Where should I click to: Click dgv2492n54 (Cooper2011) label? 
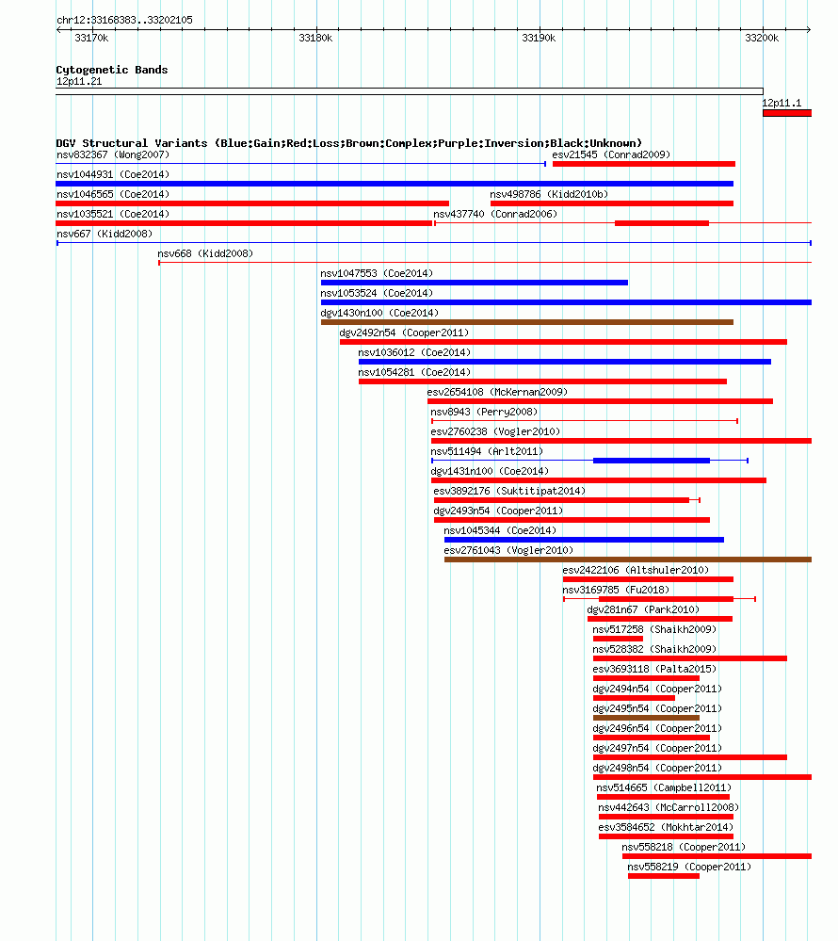tap(404, 333)
